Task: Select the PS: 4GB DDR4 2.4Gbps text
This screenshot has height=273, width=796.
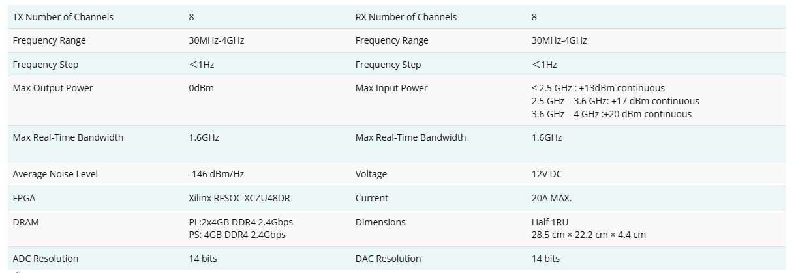Action: pyautogui.click(x=237, y=235)
